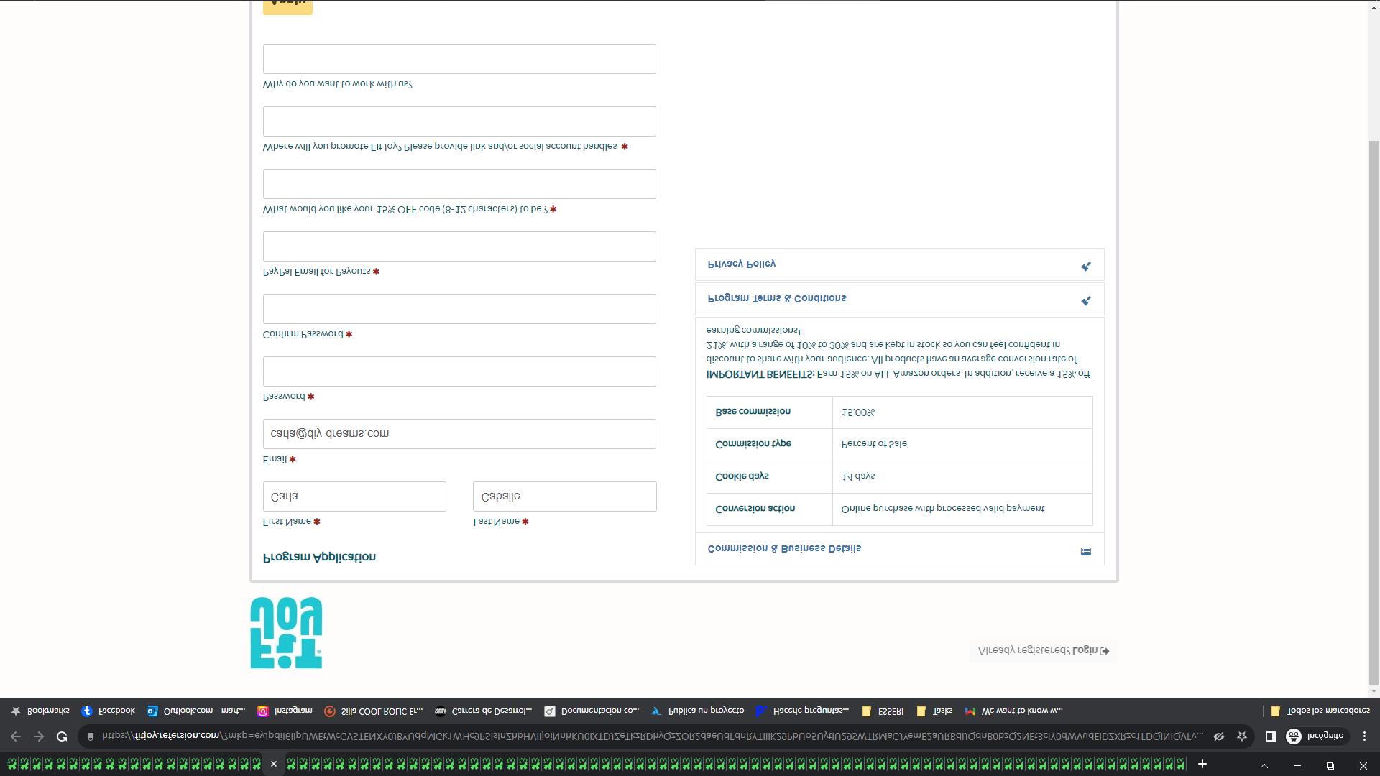Close the current browser tab
The width and height of the screenshot is (1380, 776).
click(x=273, y=764)
